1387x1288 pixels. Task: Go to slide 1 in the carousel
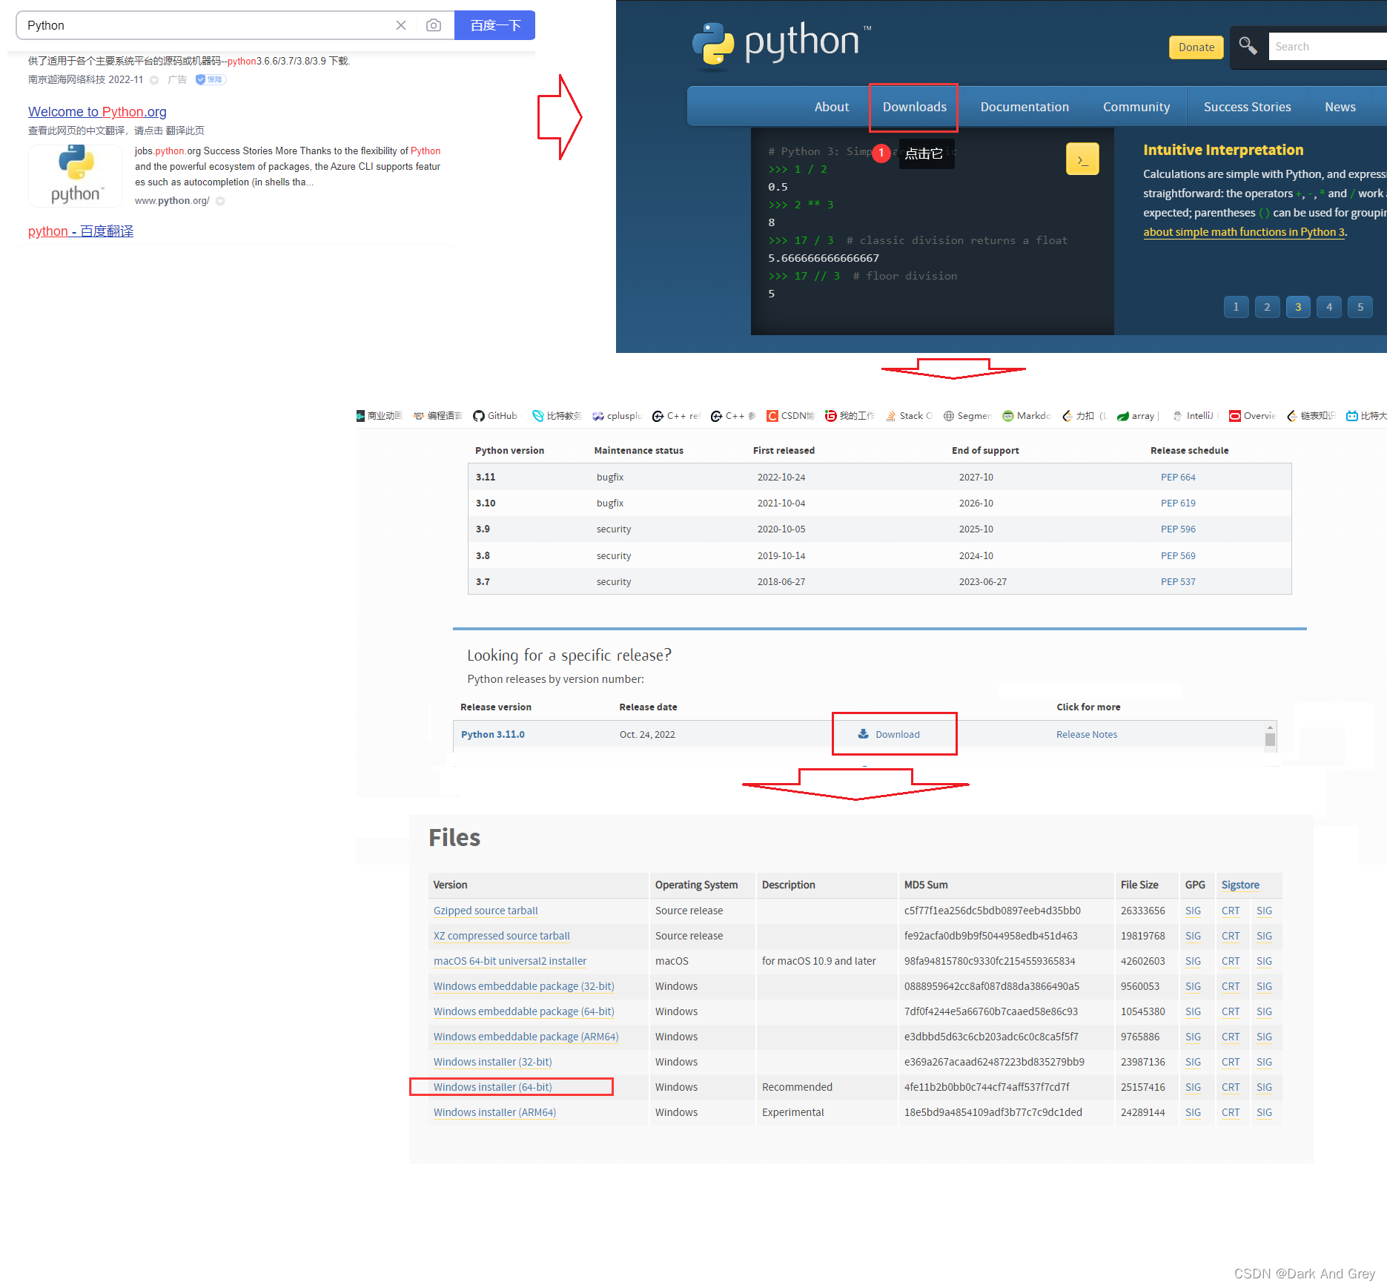(x=1236, y=306)
